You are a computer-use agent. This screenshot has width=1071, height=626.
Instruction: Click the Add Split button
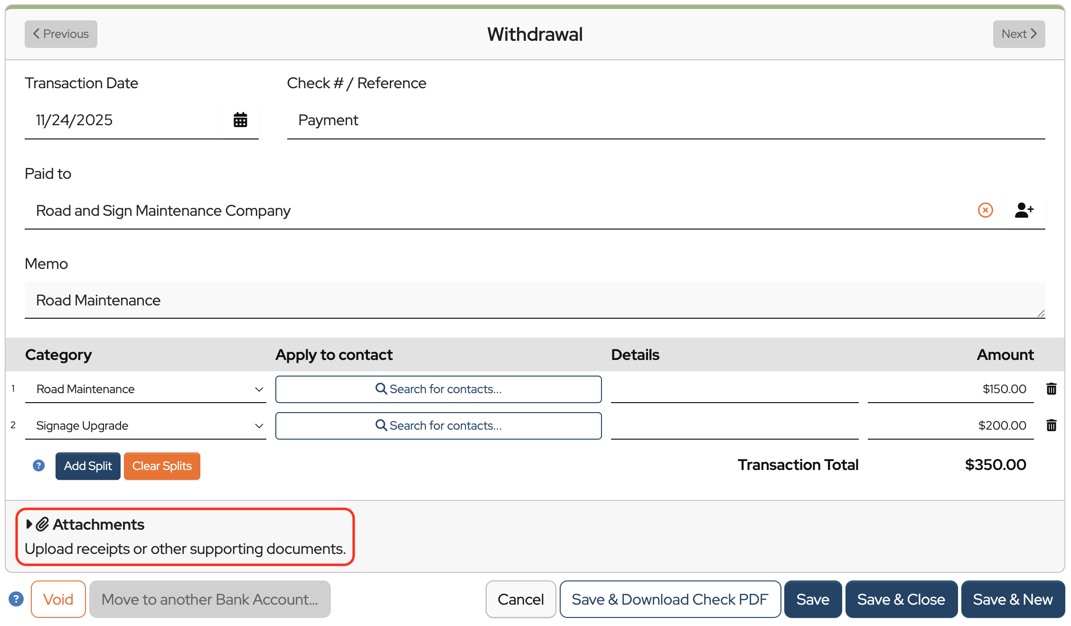[x=88, y=466]
